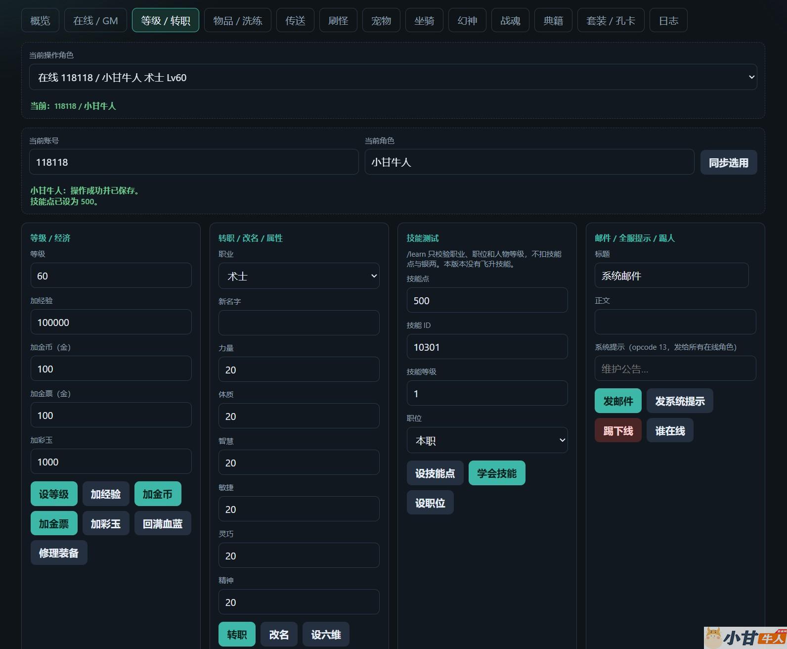The height and width of the screenshot is (649, 787).
Task: Click the 谁在线 button
Action: pos(670,430)
